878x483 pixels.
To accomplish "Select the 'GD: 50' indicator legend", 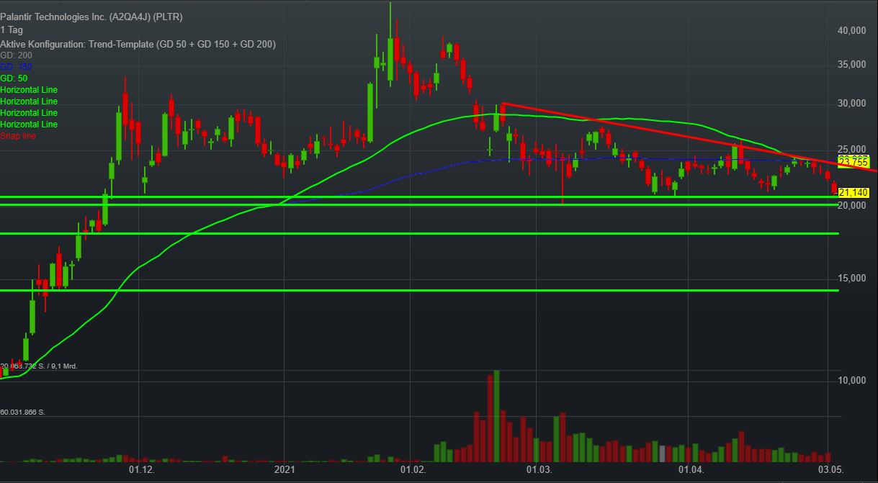I will pos(14,78).
